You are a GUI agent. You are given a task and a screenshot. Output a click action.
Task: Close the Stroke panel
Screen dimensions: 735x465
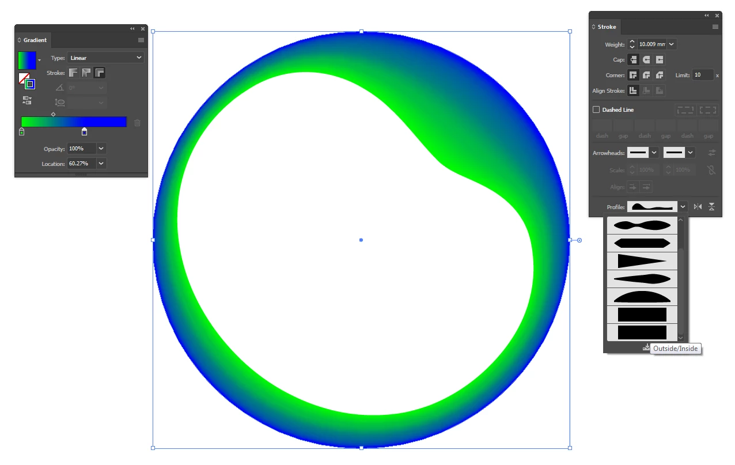(x=717, y=16)
